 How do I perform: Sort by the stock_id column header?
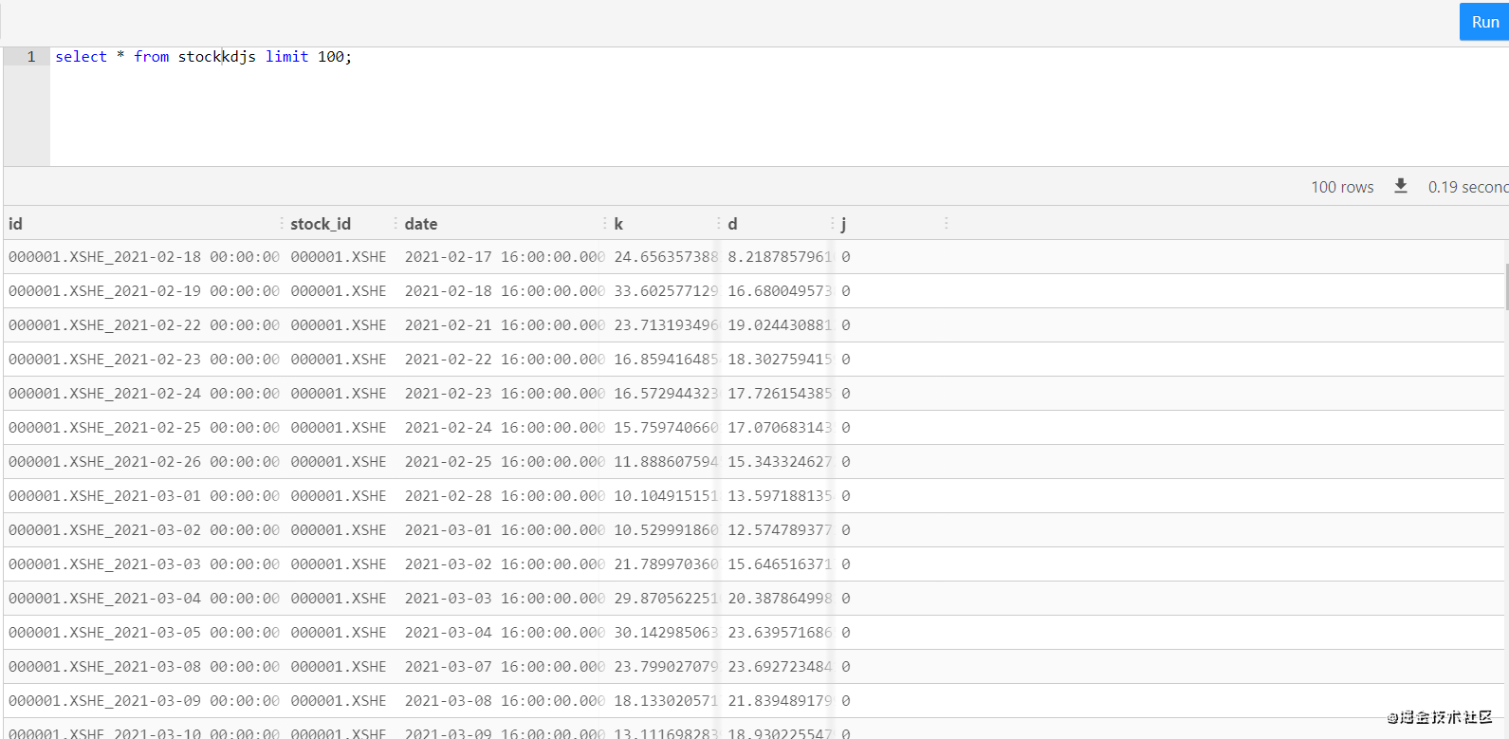click(321, 224)
